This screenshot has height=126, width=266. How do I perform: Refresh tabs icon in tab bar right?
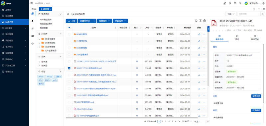[x=254, y=9]
